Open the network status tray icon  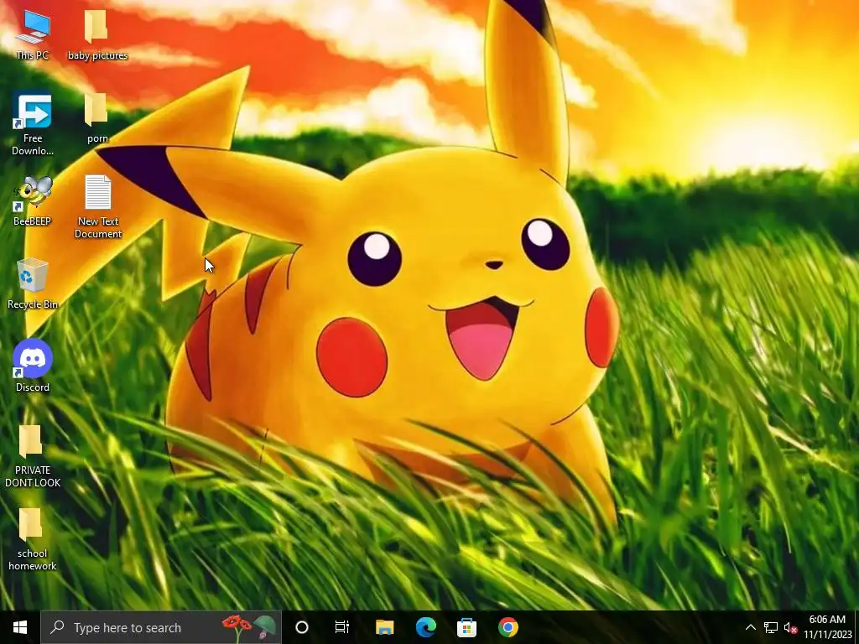coord(771,627)
